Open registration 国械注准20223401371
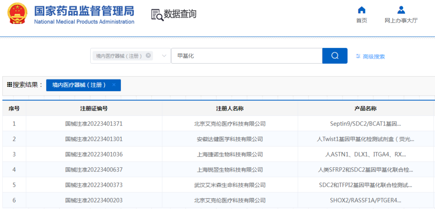The height and width of the screenshot is (209, 435). [x=94, y=124]
